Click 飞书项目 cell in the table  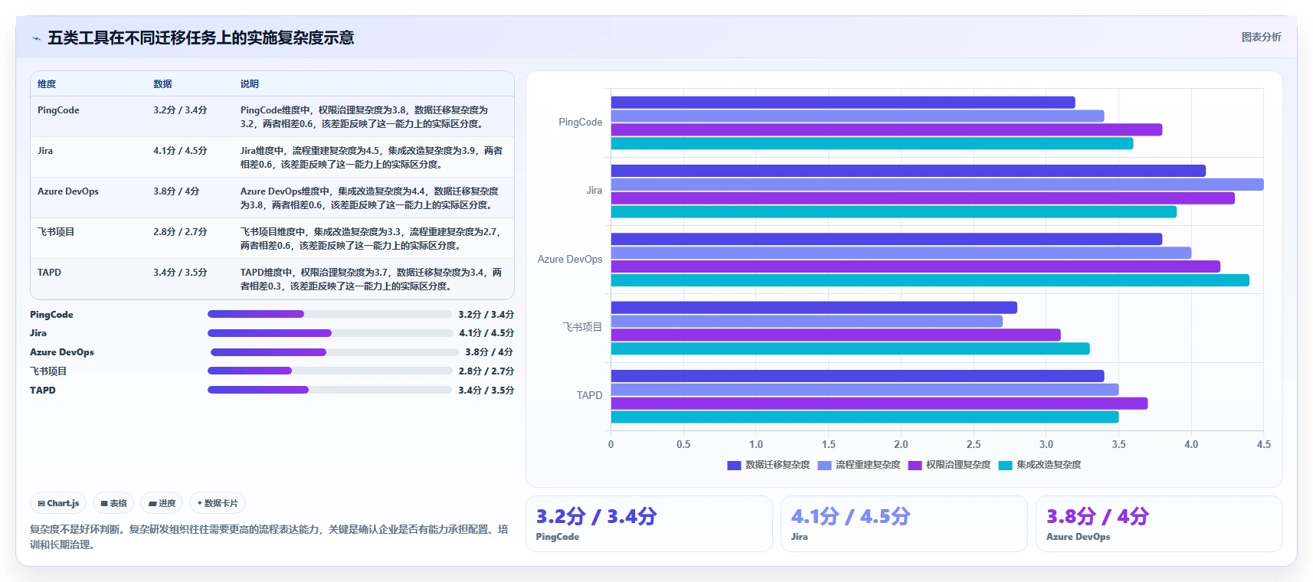click(x=56, y=232)
